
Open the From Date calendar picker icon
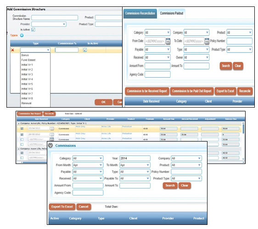(168, 41)
